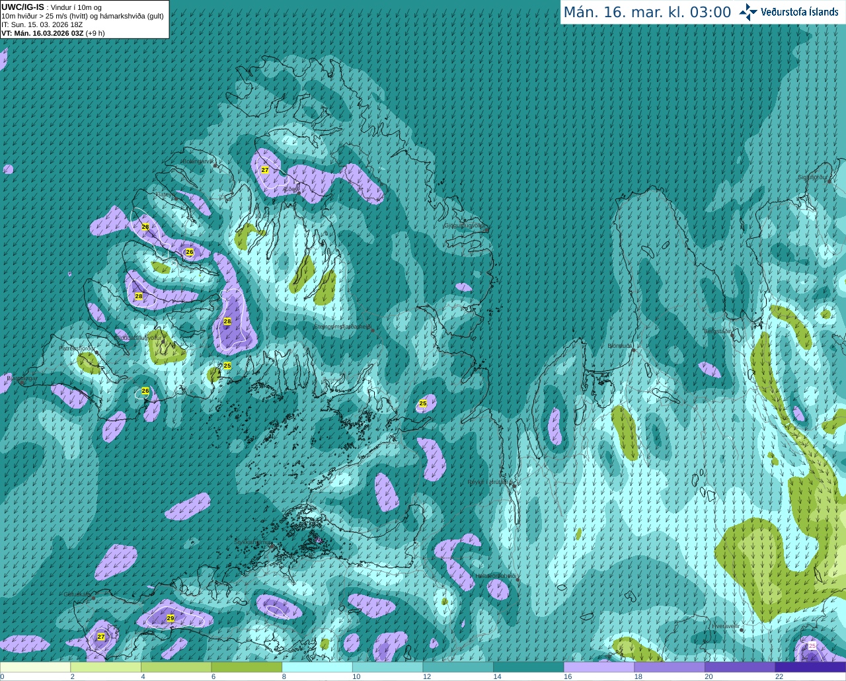846x681 pixels.
Task: Click the 2–4 m/s legend swatch
Action: coord(106,667)
